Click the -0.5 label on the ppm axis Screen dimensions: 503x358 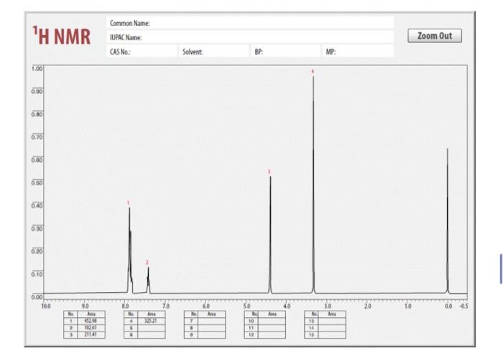[x=464, y=306]
